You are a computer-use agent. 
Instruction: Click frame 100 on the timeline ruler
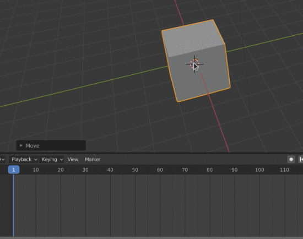click(259, 170)
